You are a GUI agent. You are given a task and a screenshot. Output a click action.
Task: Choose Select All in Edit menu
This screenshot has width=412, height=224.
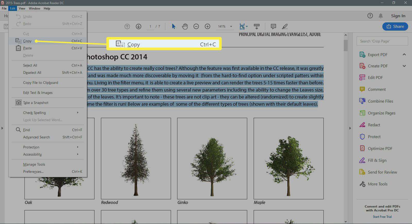(x=48, y=65)
